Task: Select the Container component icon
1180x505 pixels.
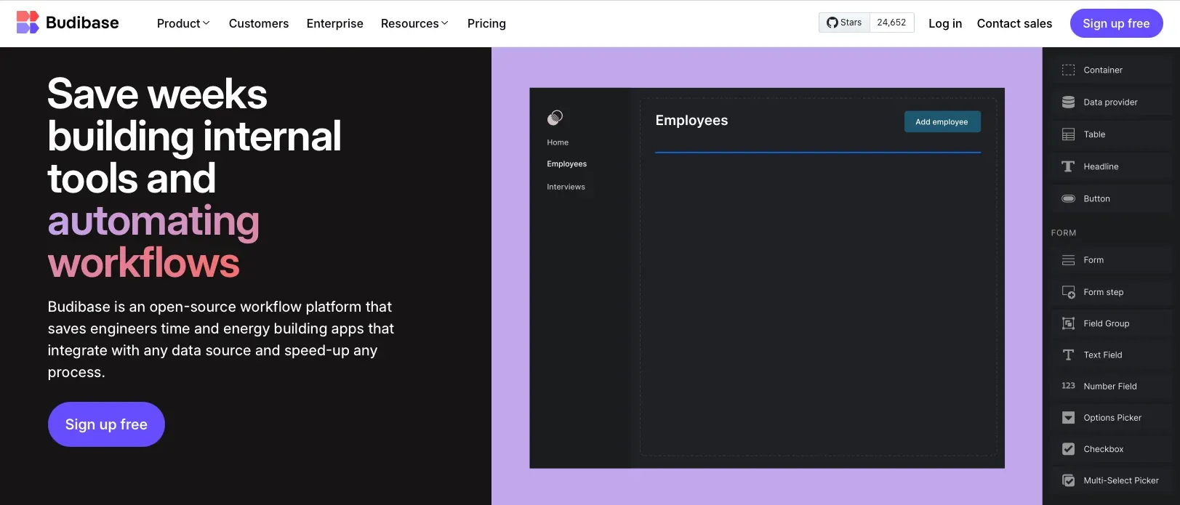Action: (x=1068, y=70)
